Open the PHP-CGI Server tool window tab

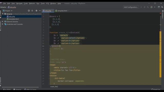30,89
